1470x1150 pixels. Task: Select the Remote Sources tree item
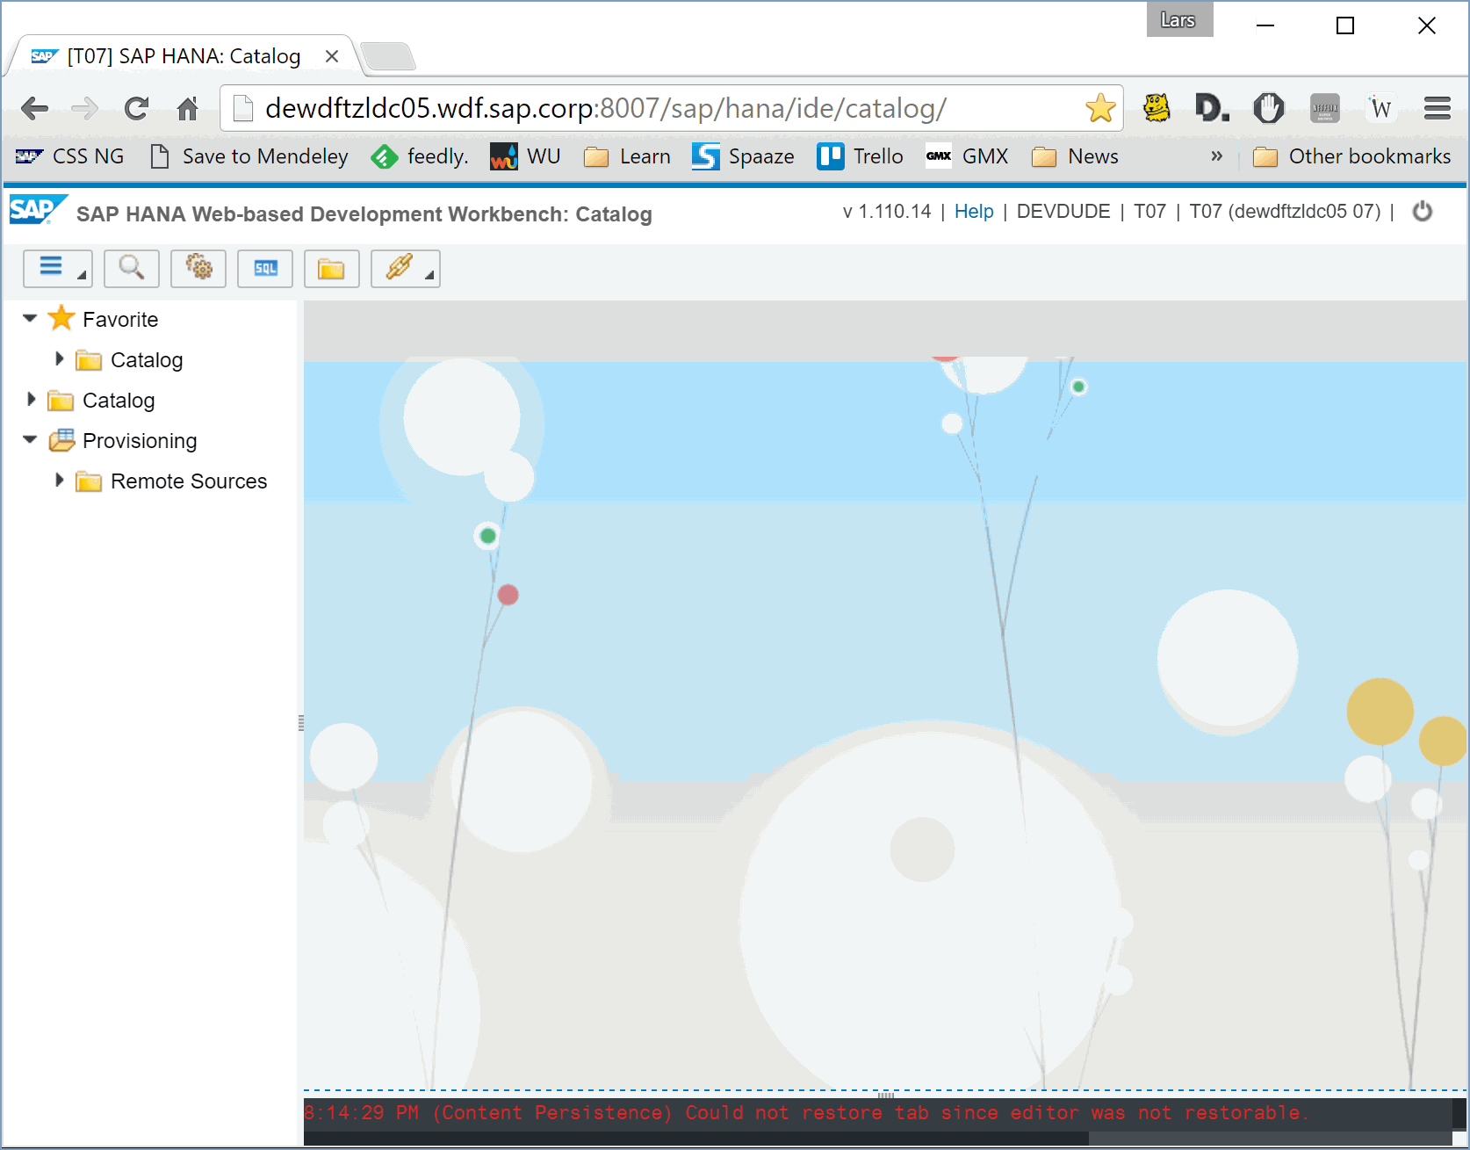coord(189,481)
